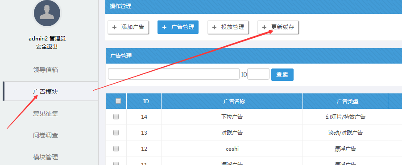Viewport: 402px width, 165px height.
Task: Open 模块管理 sidebar item
Action: [46, 157]
